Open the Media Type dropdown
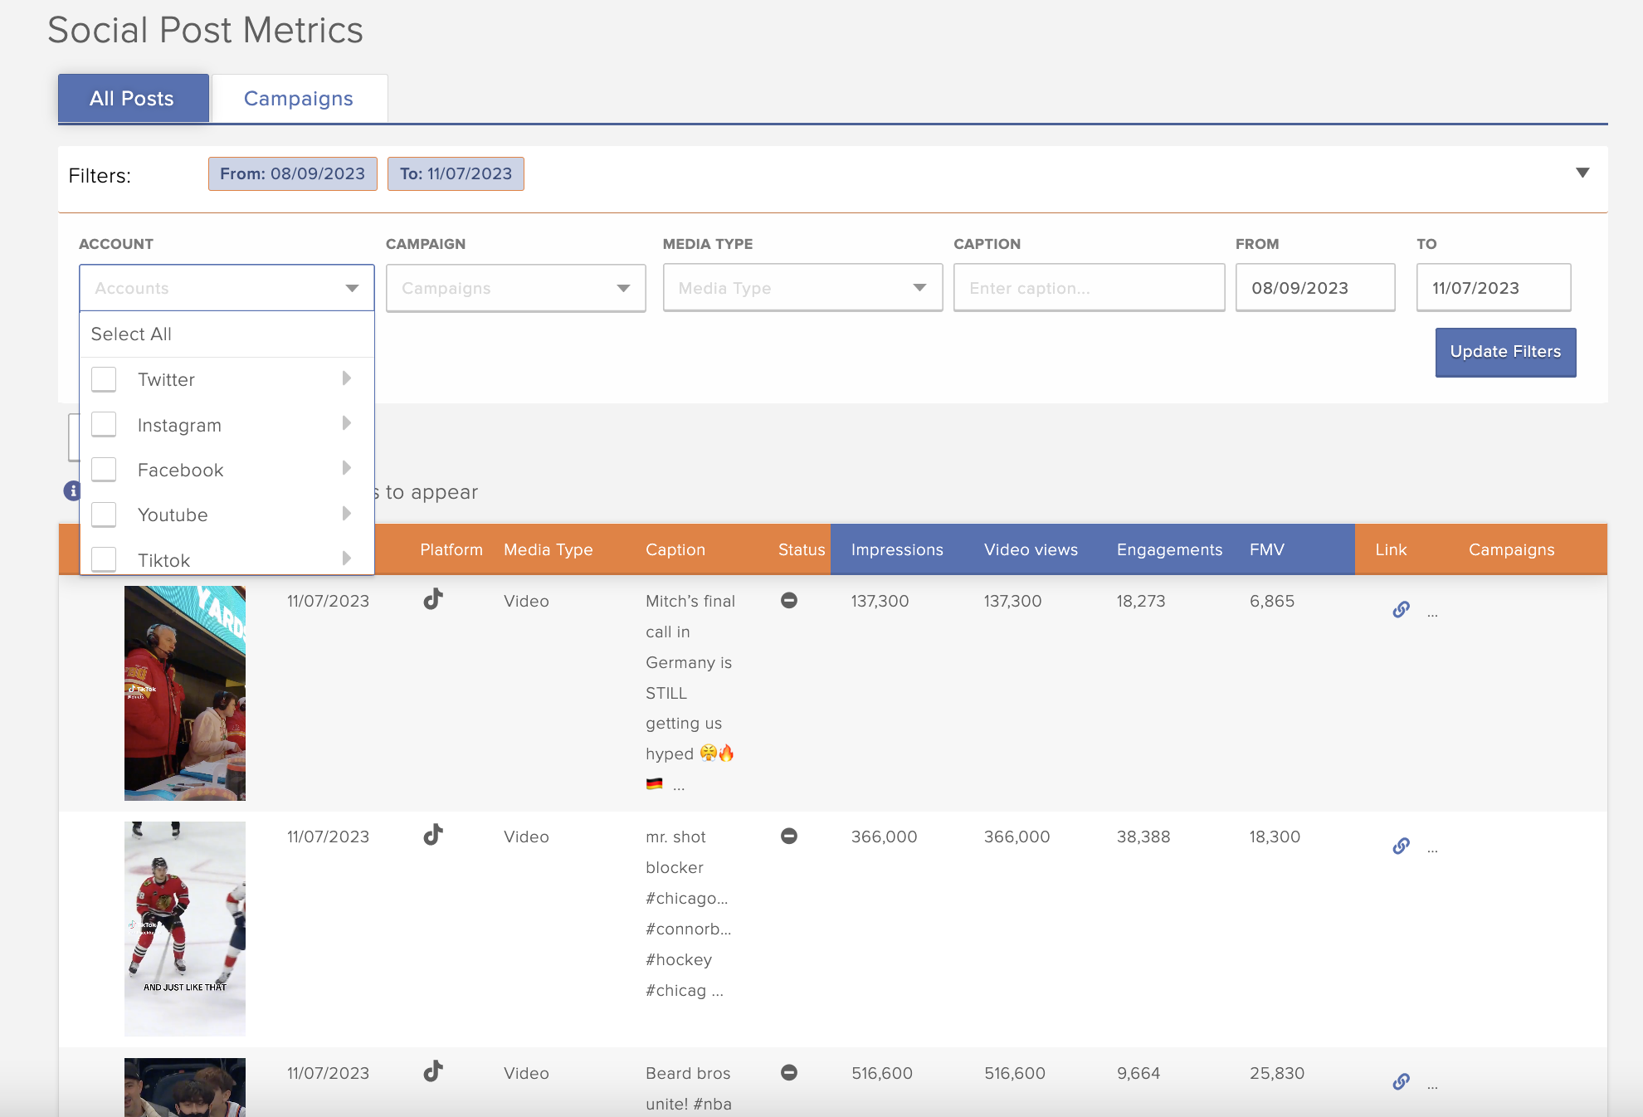 click(x=801, y=287)
